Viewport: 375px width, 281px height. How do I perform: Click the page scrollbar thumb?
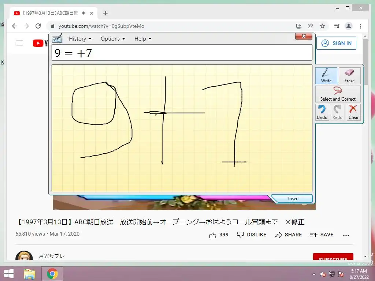tap(365, 61)
